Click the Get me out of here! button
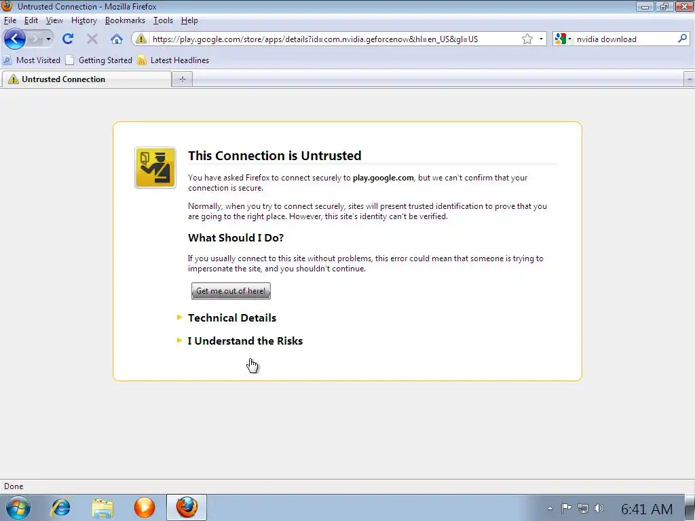 pyautogui.click(x=231, y=291)
